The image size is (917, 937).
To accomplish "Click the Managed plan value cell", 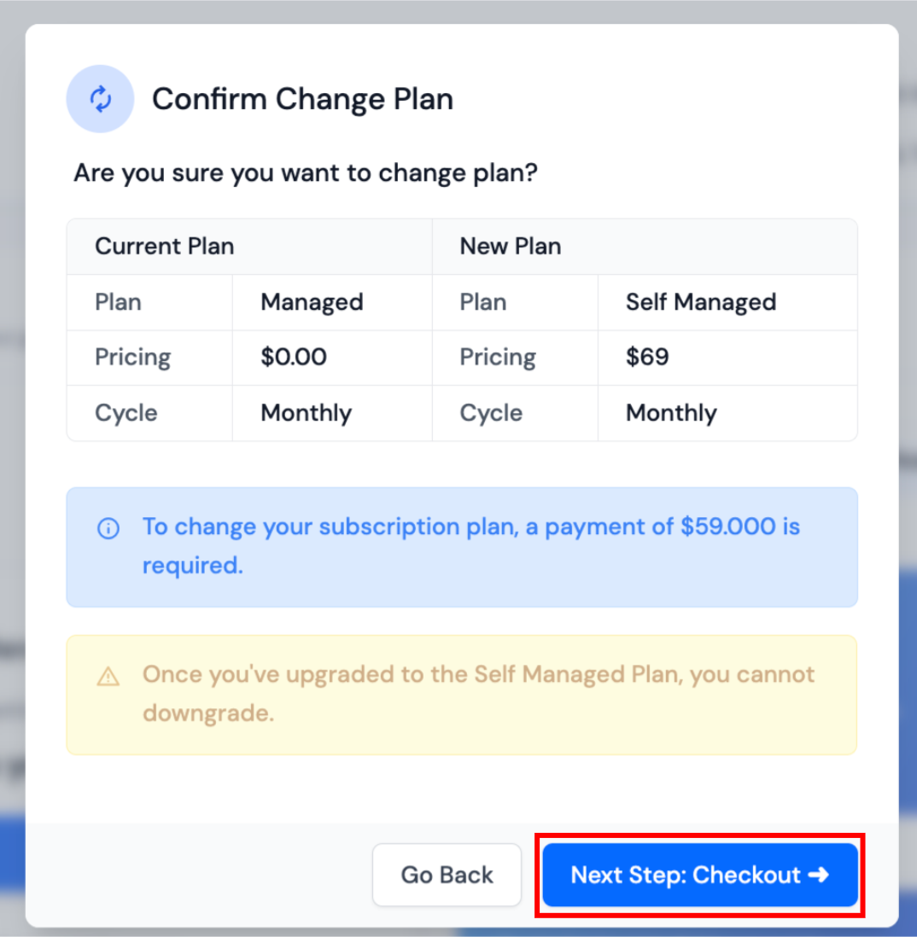I will [312, 302].
